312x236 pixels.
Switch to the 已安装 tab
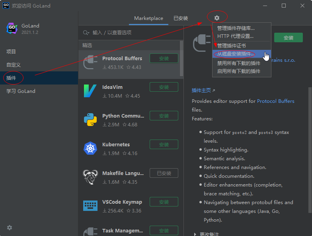pyautogui.click(x=181, y=18)
